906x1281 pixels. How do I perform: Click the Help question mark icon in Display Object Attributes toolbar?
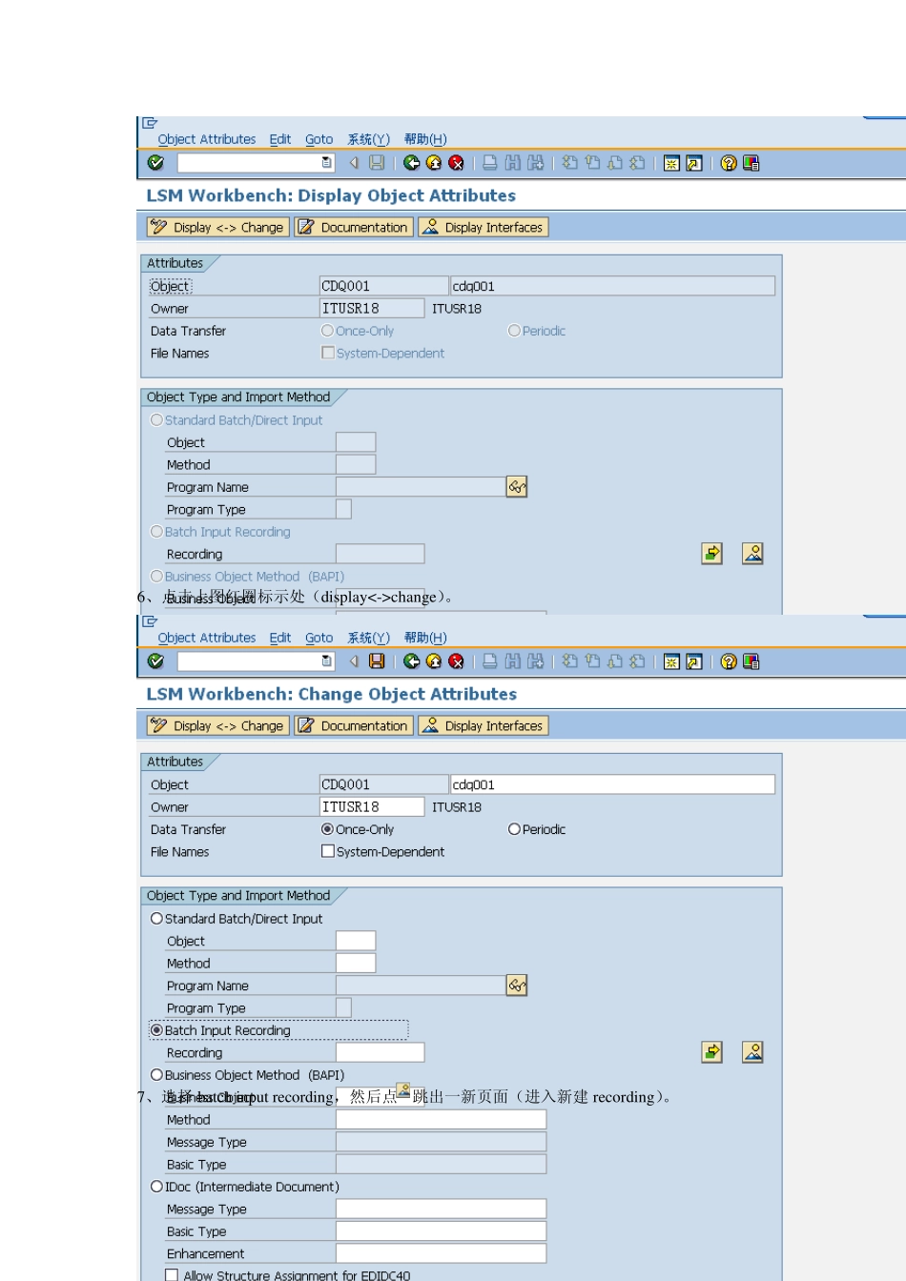pyautogui.click(x=729, y=163)
